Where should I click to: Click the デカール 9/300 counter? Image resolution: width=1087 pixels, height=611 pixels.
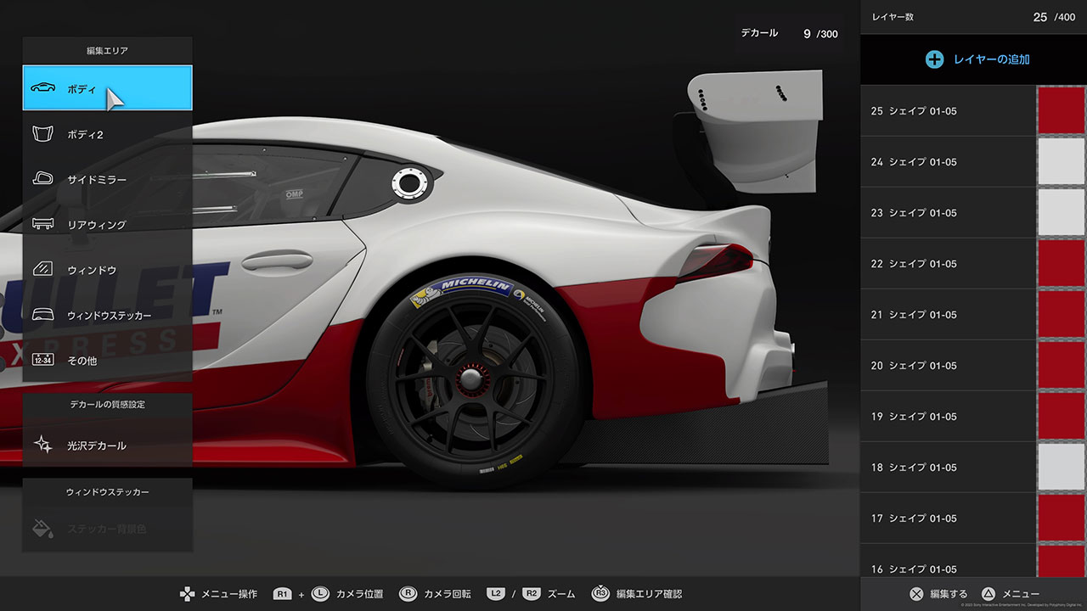click(x=789, y=34)
